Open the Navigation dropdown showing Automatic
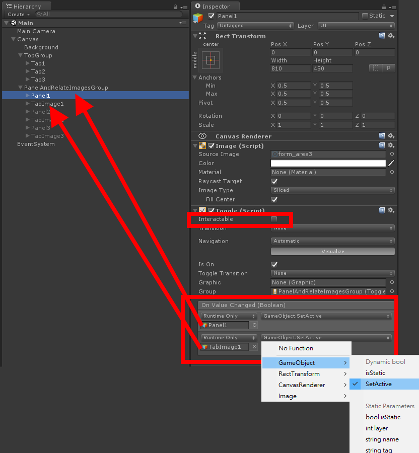 [332, 241]
